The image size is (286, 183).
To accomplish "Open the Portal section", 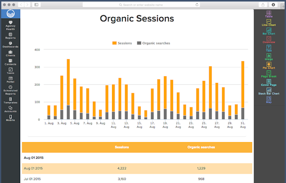I will [x=10, y=80].
